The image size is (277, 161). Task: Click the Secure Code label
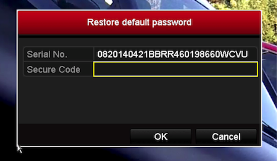point(53,69)
